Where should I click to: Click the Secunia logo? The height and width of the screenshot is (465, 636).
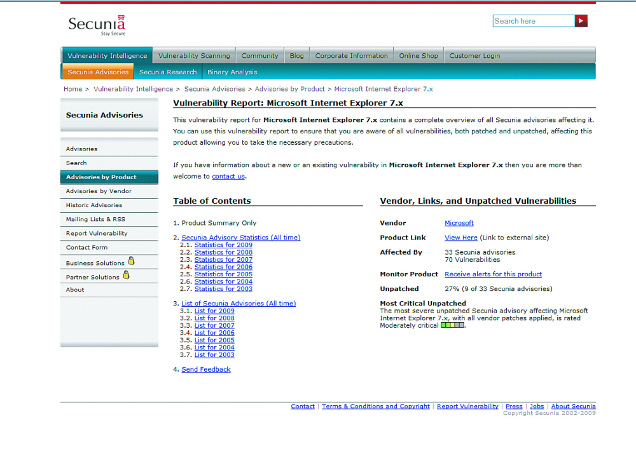(97, 24)
